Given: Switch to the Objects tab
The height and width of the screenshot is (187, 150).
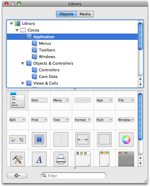Looking at the screenshot, I should [x=66, y=14].
